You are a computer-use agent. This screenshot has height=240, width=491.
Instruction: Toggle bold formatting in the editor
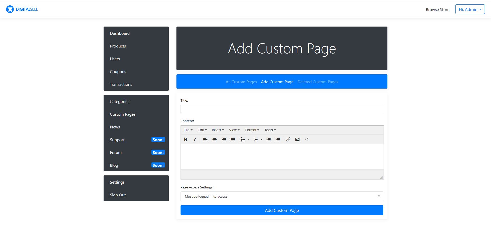point(186,139)
